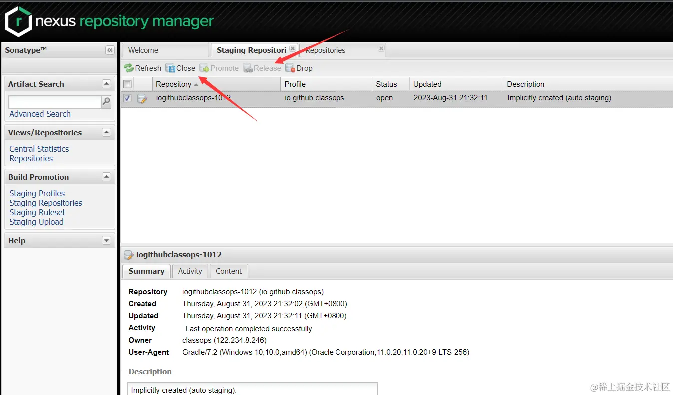
Task: Click the Created date value in summary
Action: point(265,304)
